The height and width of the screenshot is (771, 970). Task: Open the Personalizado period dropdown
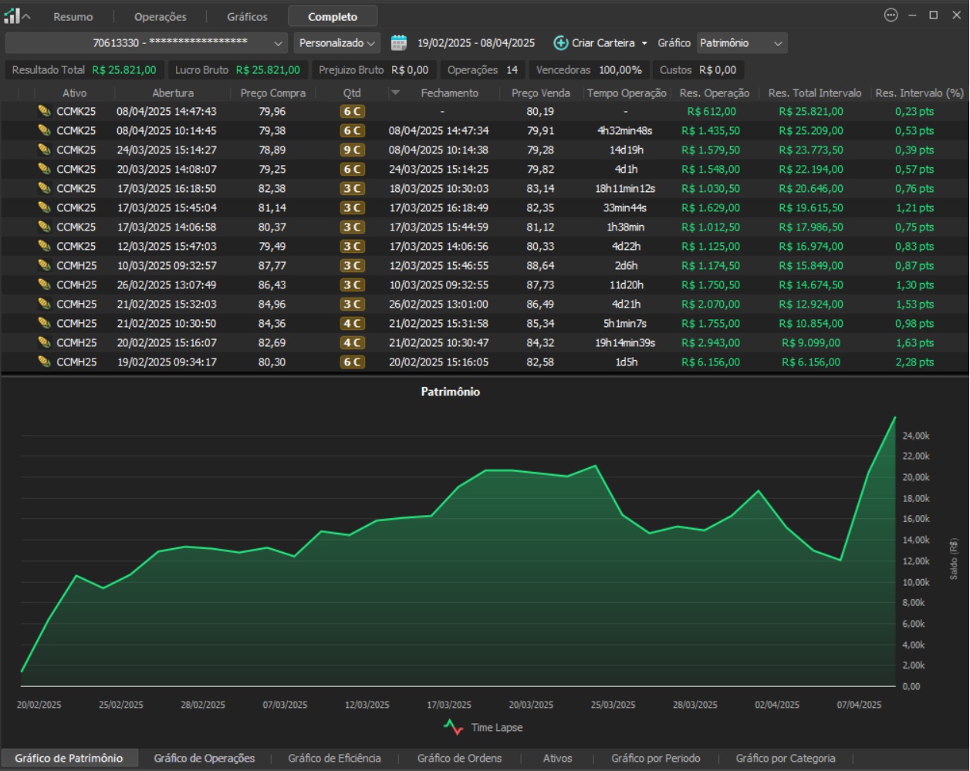[x=337, y=43]
